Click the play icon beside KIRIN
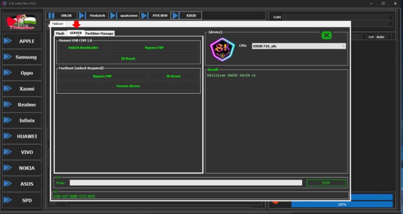This screenshot has width=403, height=214. pyautogui.click(x=176, y=16)
